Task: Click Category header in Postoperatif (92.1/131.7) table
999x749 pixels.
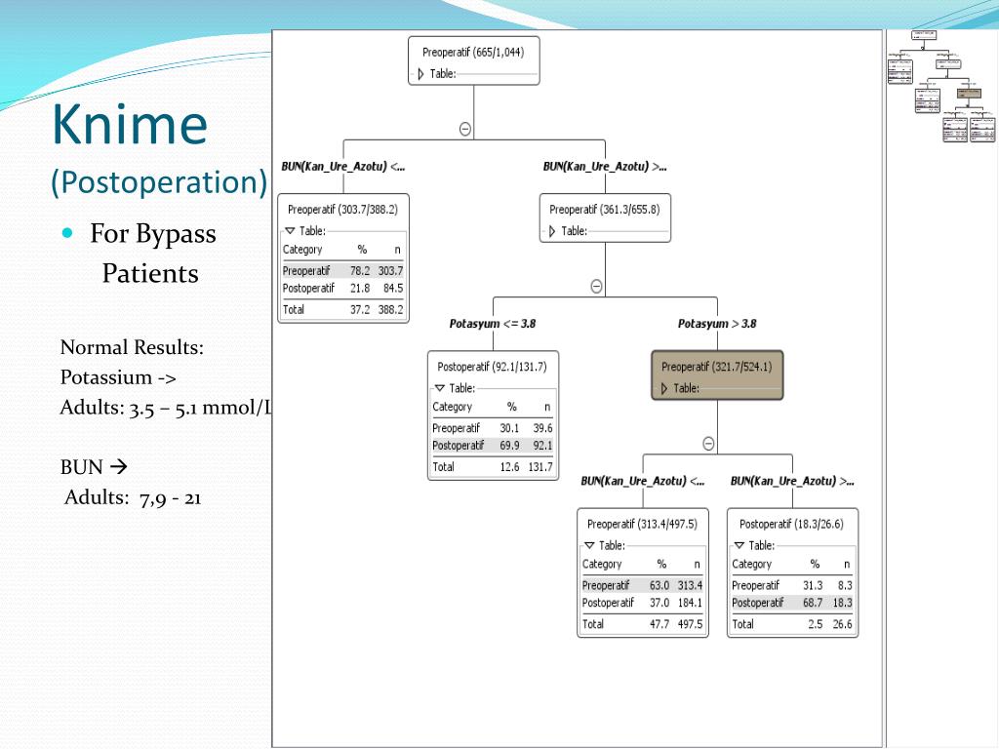Action: (453, 407)
